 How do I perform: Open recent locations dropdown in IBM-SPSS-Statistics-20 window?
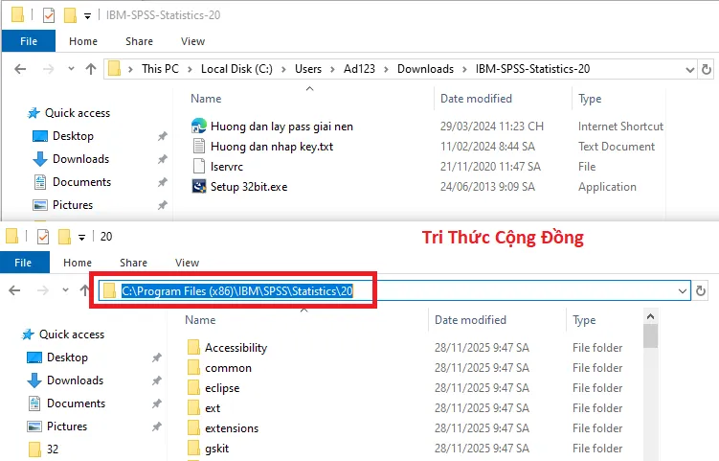(x=71, y=69)
